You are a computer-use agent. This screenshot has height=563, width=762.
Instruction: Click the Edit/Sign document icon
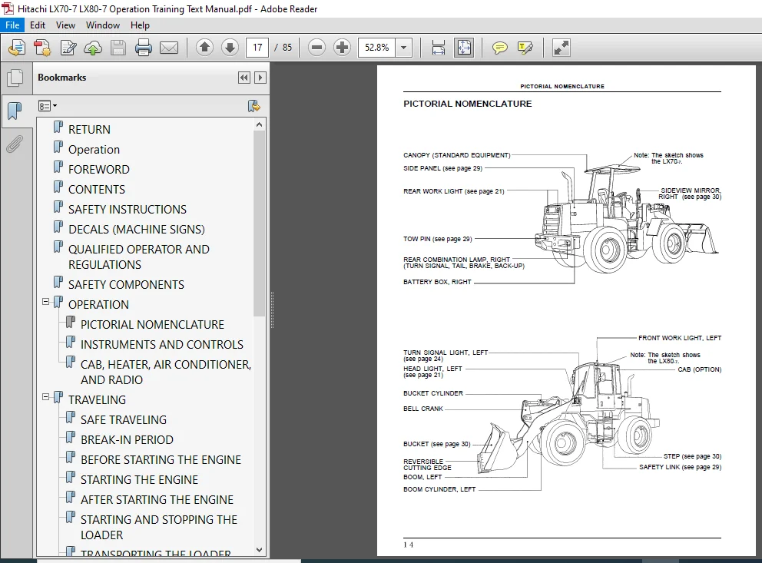68,48
